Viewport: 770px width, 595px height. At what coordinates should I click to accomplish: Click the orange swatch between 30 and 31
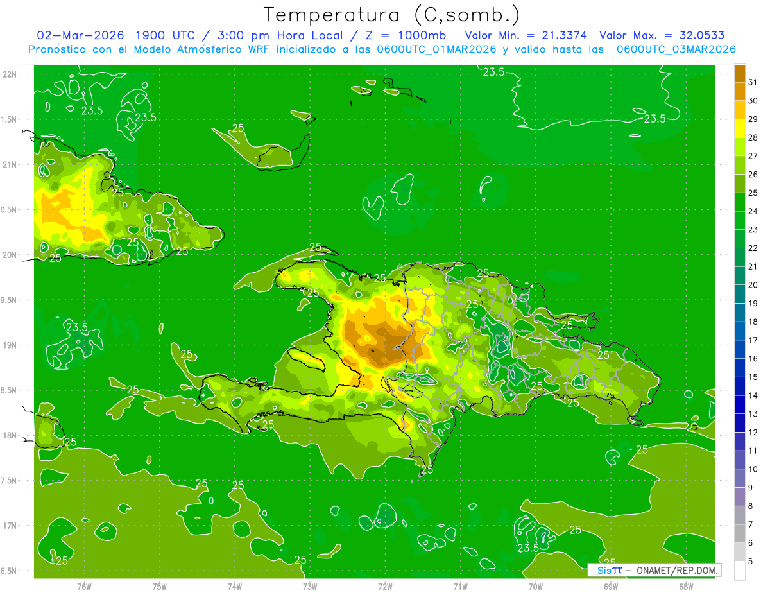pos(740,92)
